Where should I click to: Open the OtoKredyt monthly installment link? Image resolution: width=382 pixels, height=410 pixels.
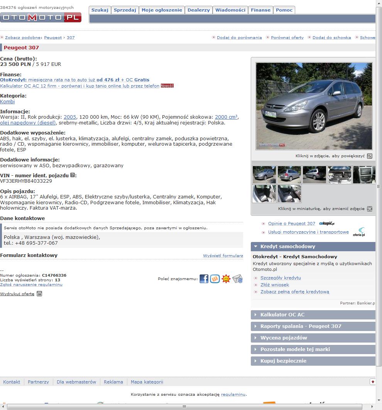(x=74, y=80)
